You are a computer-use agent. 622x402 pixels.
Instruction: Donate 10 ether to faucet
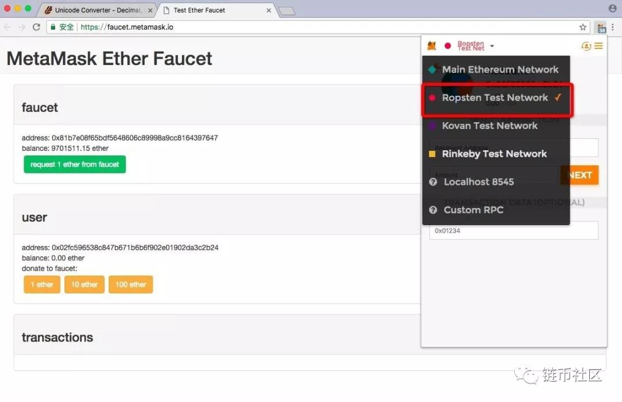click(84, 285)
